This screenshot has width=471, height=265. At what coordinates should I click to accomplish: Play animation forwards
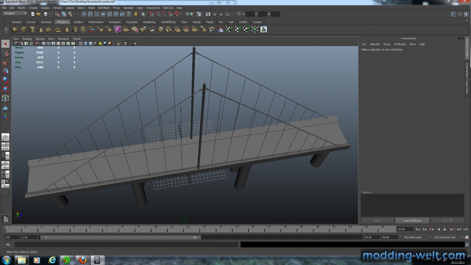point(445,229)
